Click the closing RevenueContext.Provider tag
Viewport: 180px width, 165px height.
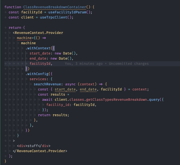tap(40, 151)
